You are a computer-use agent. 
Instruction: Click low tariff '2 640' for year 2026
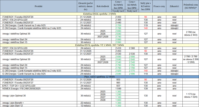pos(132,59)
